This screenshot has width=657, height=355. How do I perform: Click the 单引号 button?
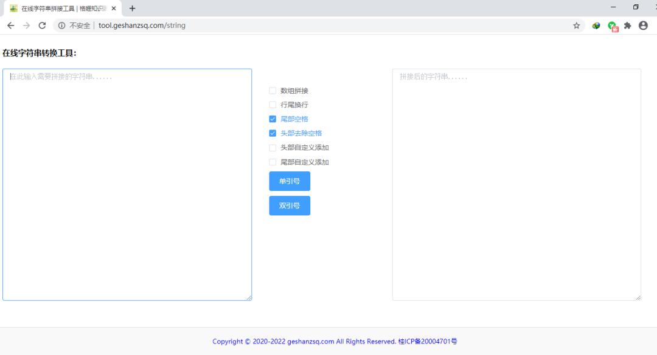click(x=290, y=181)
